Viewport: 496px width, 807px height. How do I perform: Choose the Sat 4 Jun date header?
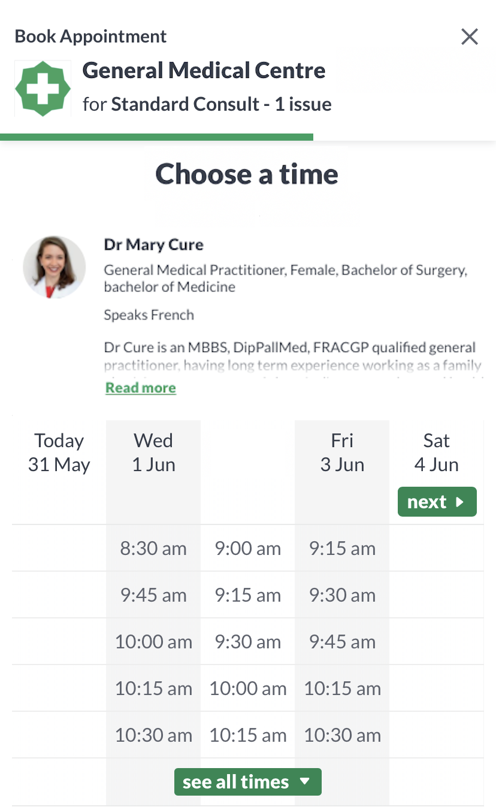click(x=437, y=453)
